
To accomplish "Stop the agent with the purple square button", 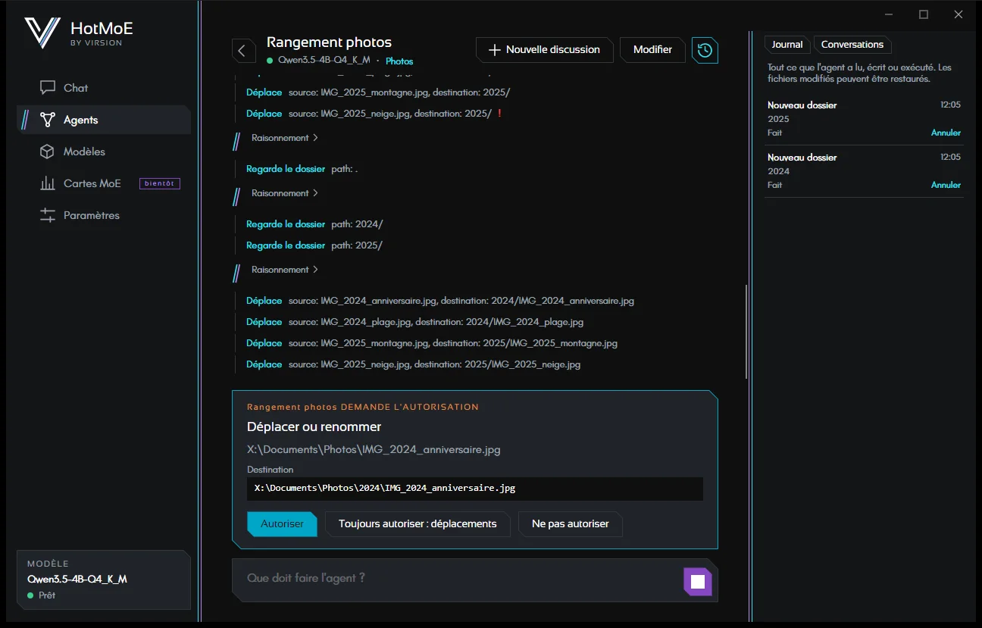I will pyautogui.click(x=698, y=582).
